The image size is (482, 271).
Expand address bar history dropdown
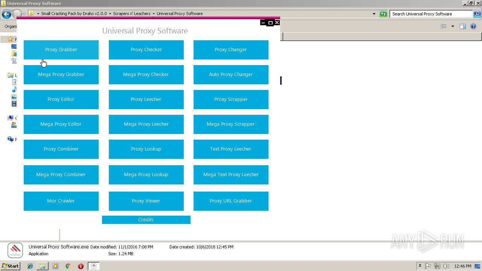[374, 14]
